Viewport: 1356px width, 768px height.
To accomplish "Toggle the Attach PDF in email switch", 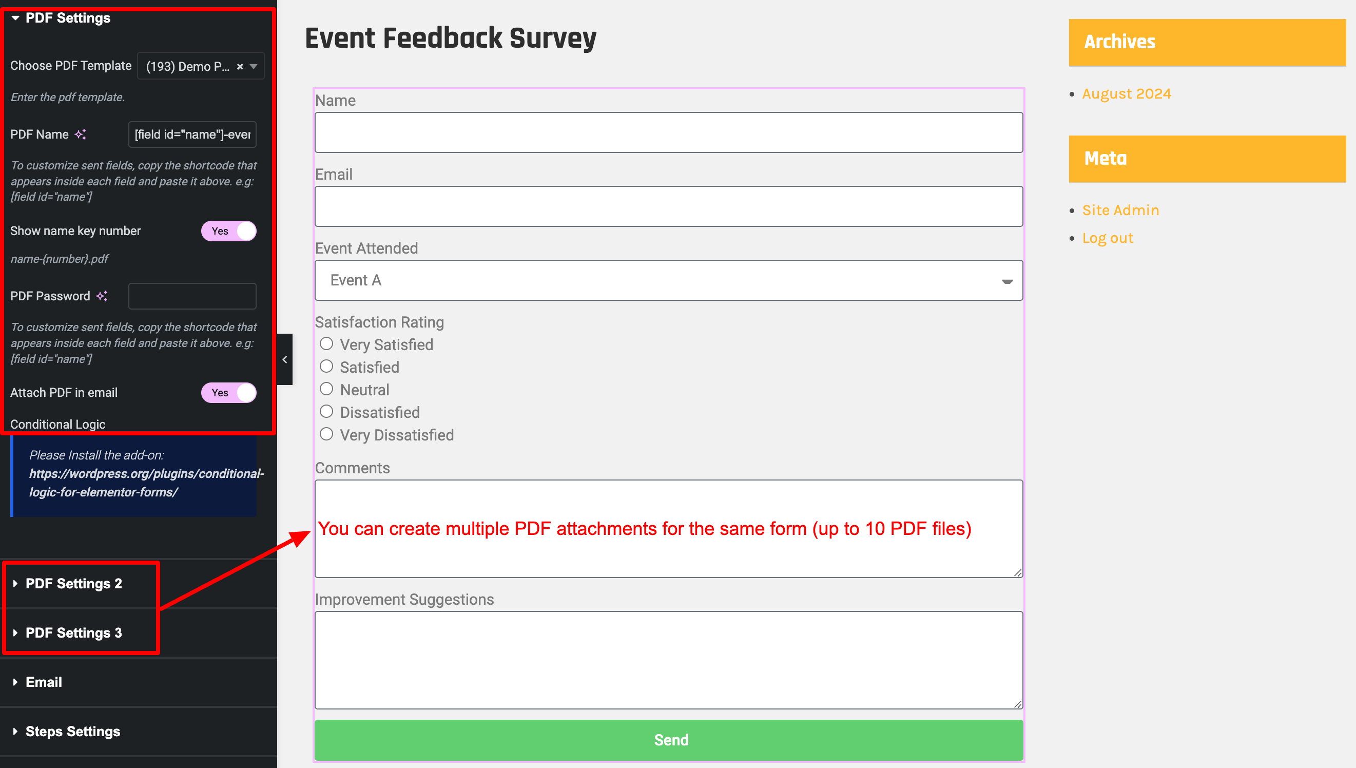I will click(229, 393).
